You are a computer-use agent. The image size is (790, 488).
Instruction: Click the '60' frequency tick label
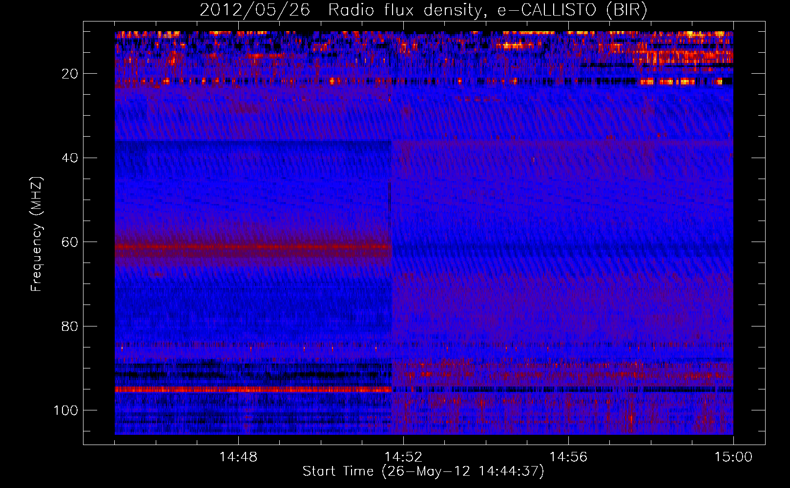70,242
